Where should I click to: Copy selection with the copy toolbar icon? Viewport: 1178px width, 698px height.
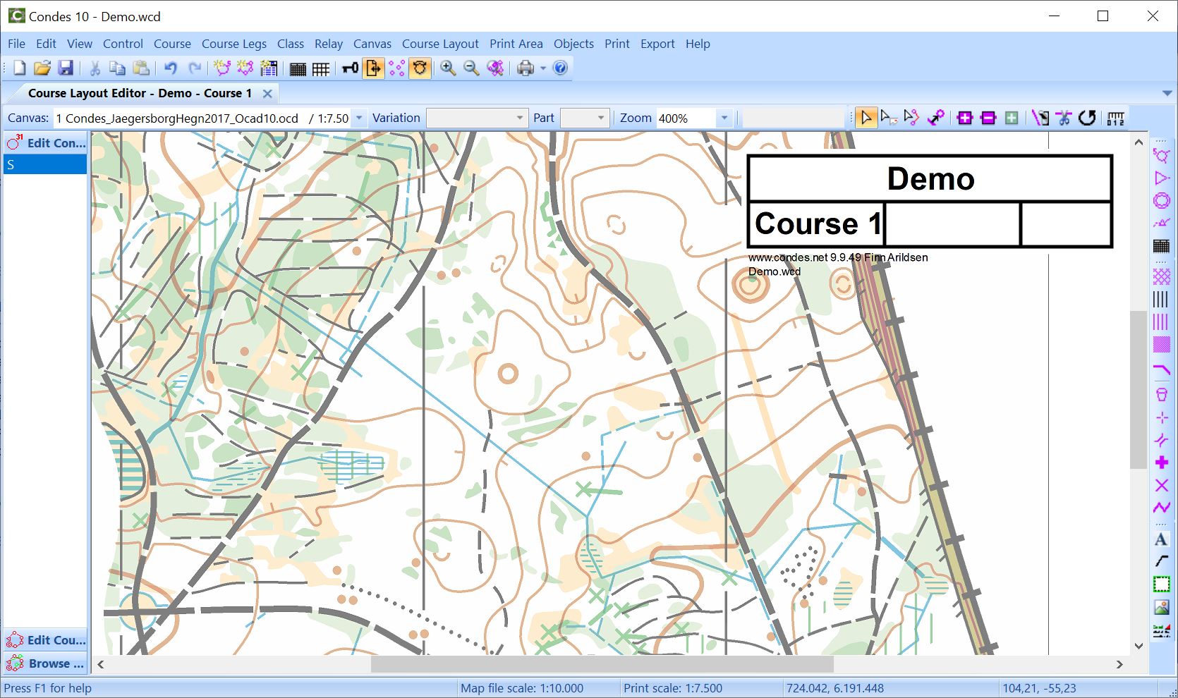click(x=117, y=68)
